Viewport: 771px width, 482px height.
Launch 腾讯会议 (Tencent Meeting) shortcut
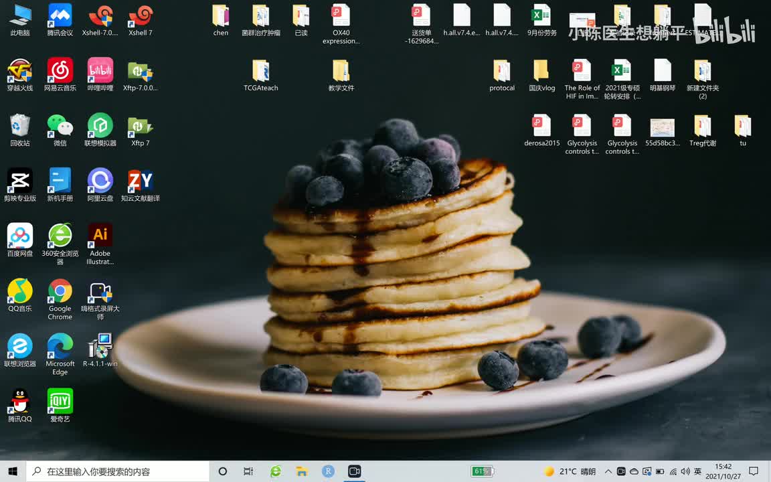pos(60,20)
